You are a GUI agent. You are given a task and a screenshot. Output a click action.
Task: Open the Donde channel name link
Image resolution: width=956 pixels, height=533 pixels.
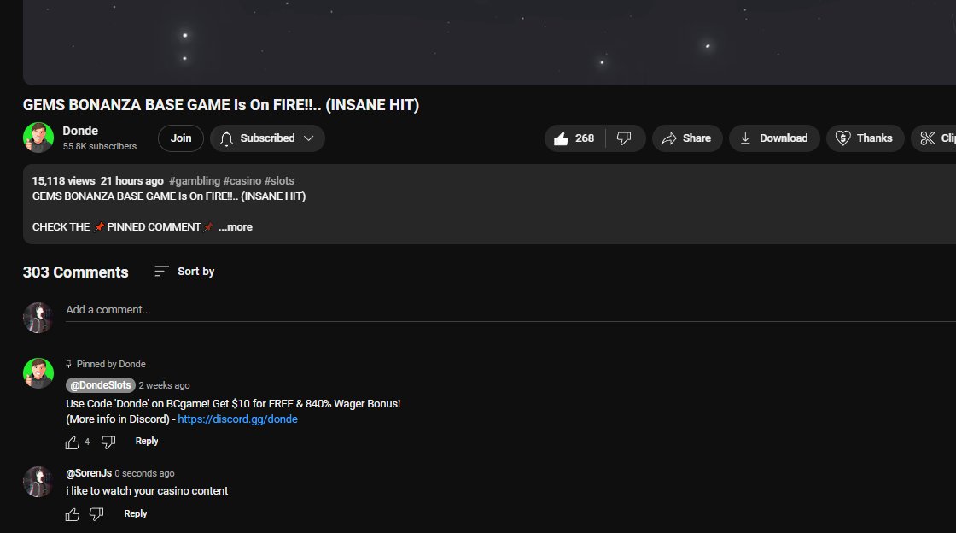(x=80, y=131)
